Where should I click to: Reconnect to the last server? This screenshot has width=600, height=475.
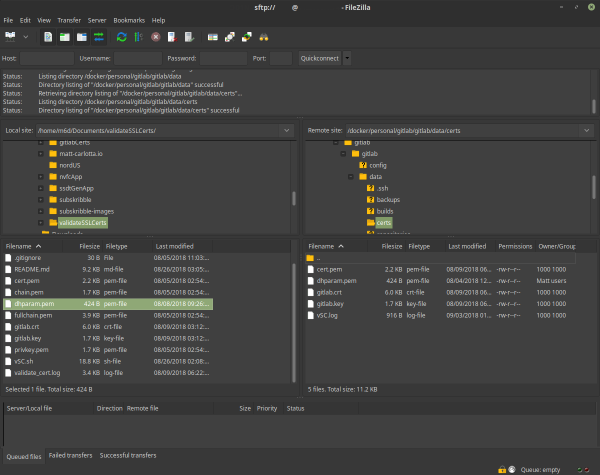tap(189, 36)
